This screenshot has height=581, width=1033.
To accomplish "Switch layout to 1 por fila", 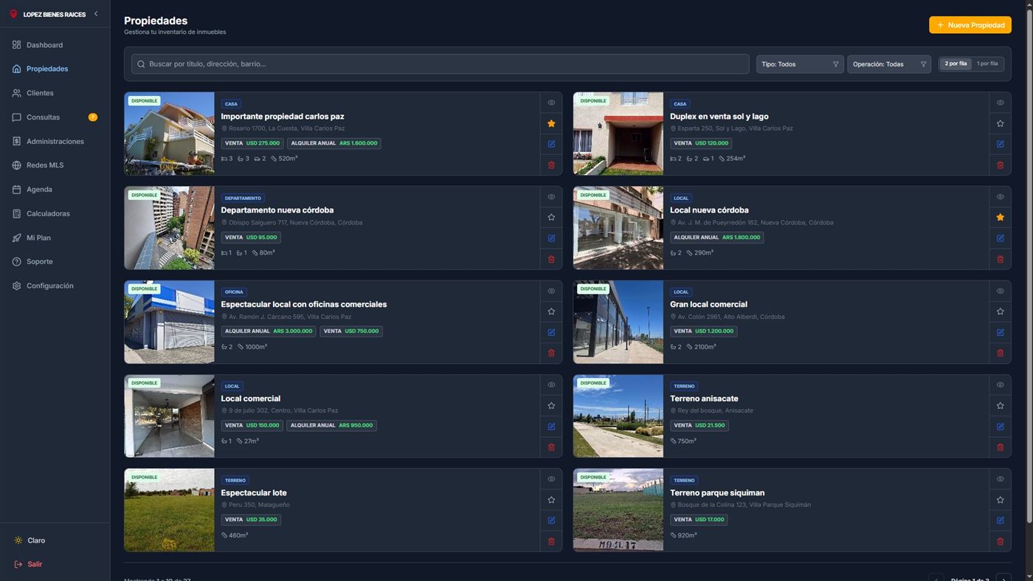I will click(987, 63).
